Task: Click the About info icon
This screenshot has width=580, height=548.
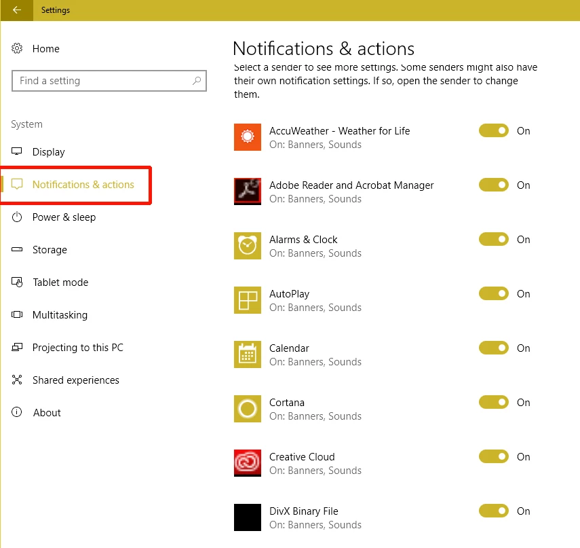Action: (x=17, y=412)
